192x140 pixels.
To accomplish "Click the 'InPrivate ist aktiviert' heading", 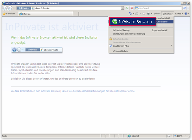I will point(52,26).
